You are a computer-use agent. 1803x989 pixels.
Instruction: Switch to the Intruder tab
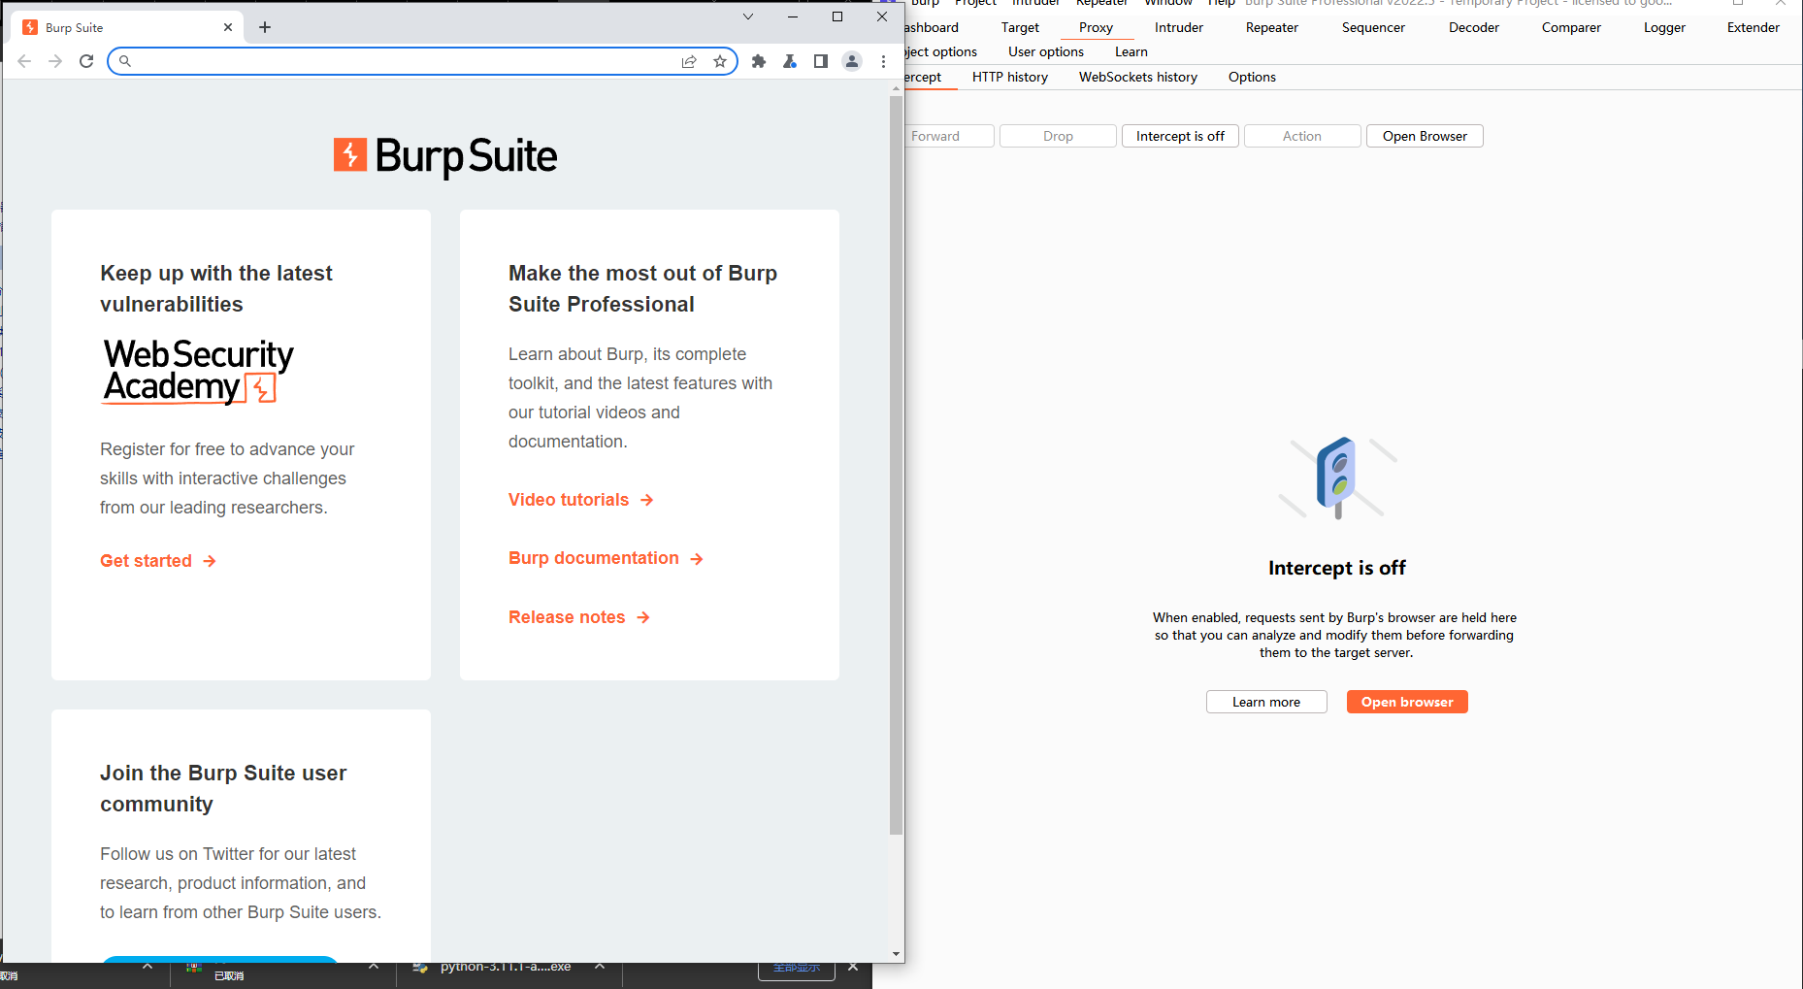(1179, 28)
